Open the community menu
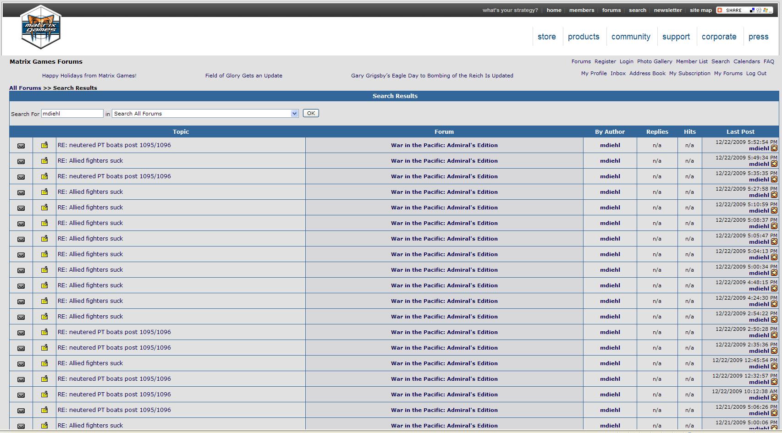 tap(631, 37)
